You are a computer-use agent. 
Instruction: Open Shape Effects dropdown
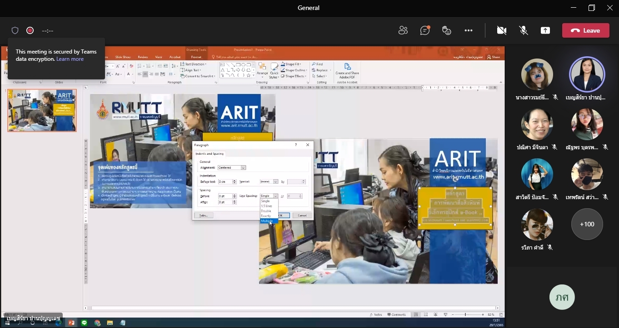pyautogui.click(x=294, y=76)
